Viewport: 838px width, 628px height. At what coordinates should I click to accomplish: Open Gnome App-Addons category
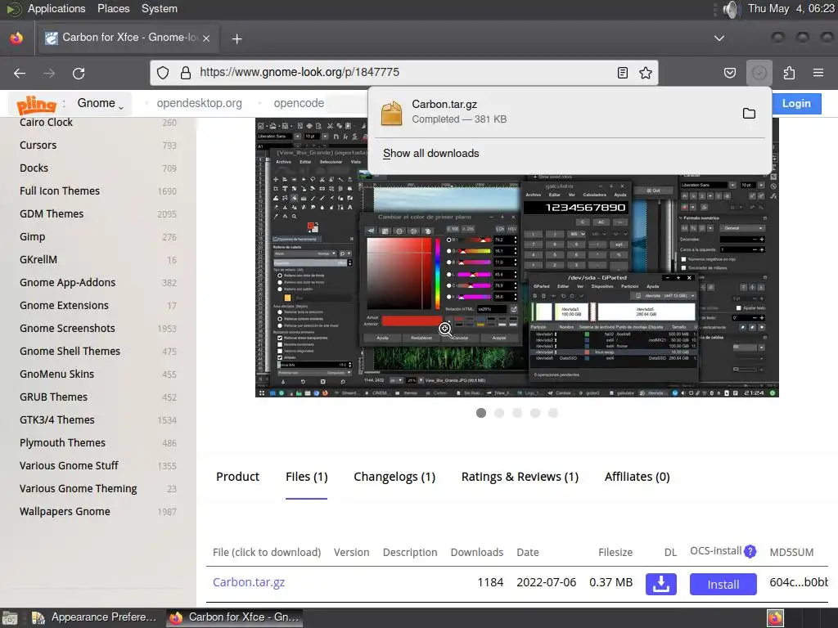[67, 282]
